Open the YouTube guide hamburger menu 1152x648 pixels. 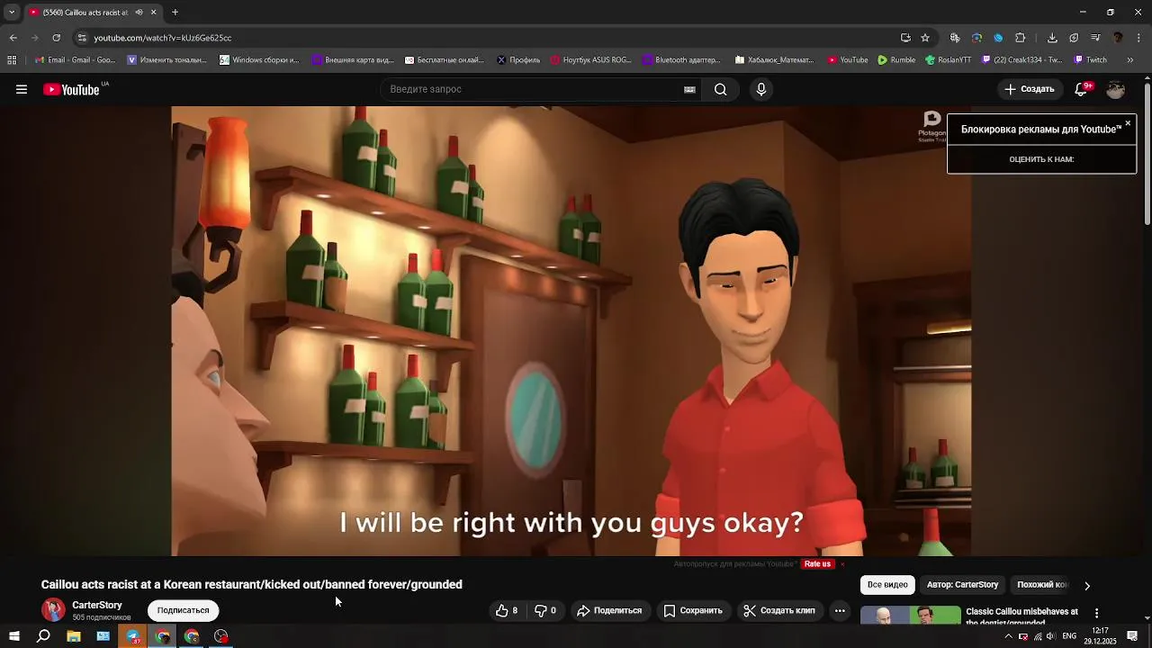point(22,89)
